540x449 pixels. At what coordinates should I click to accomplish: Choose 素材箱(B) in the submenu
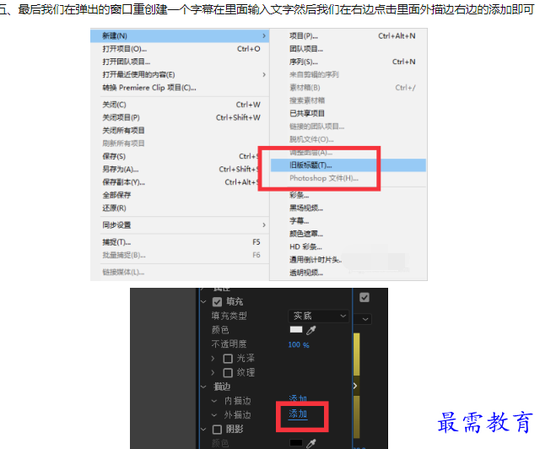[x=348, y=88]
